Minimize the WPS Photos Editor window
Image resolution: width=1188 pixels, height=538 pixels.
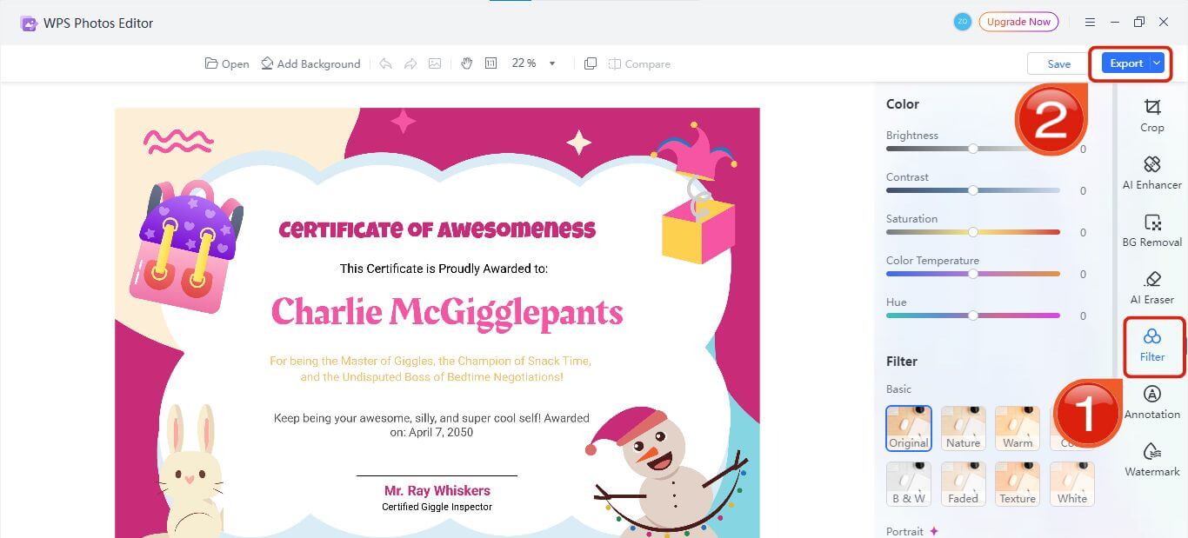1115,22
